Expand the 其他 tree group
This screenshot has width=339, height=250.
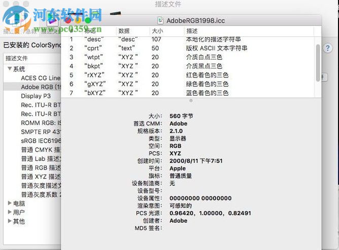point(10,221)
